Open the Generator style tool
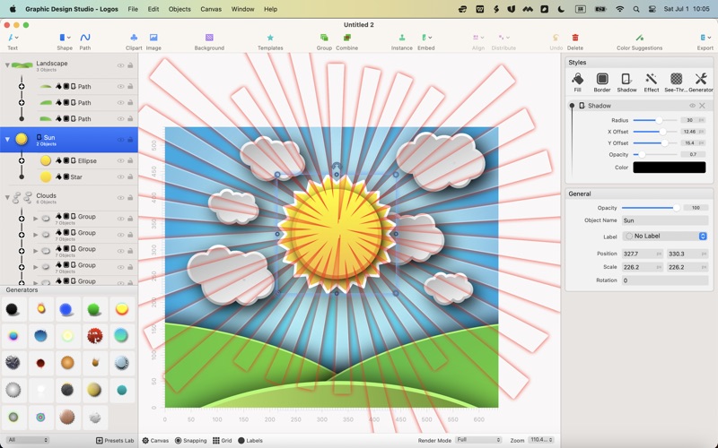The image size is (718, 448). pyautogui.click(x=701, y=82)
